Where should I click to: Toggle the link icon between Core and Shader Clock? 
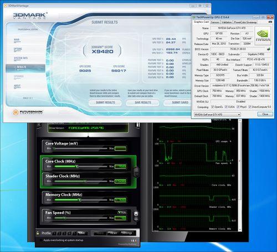[x=136, y=172]
